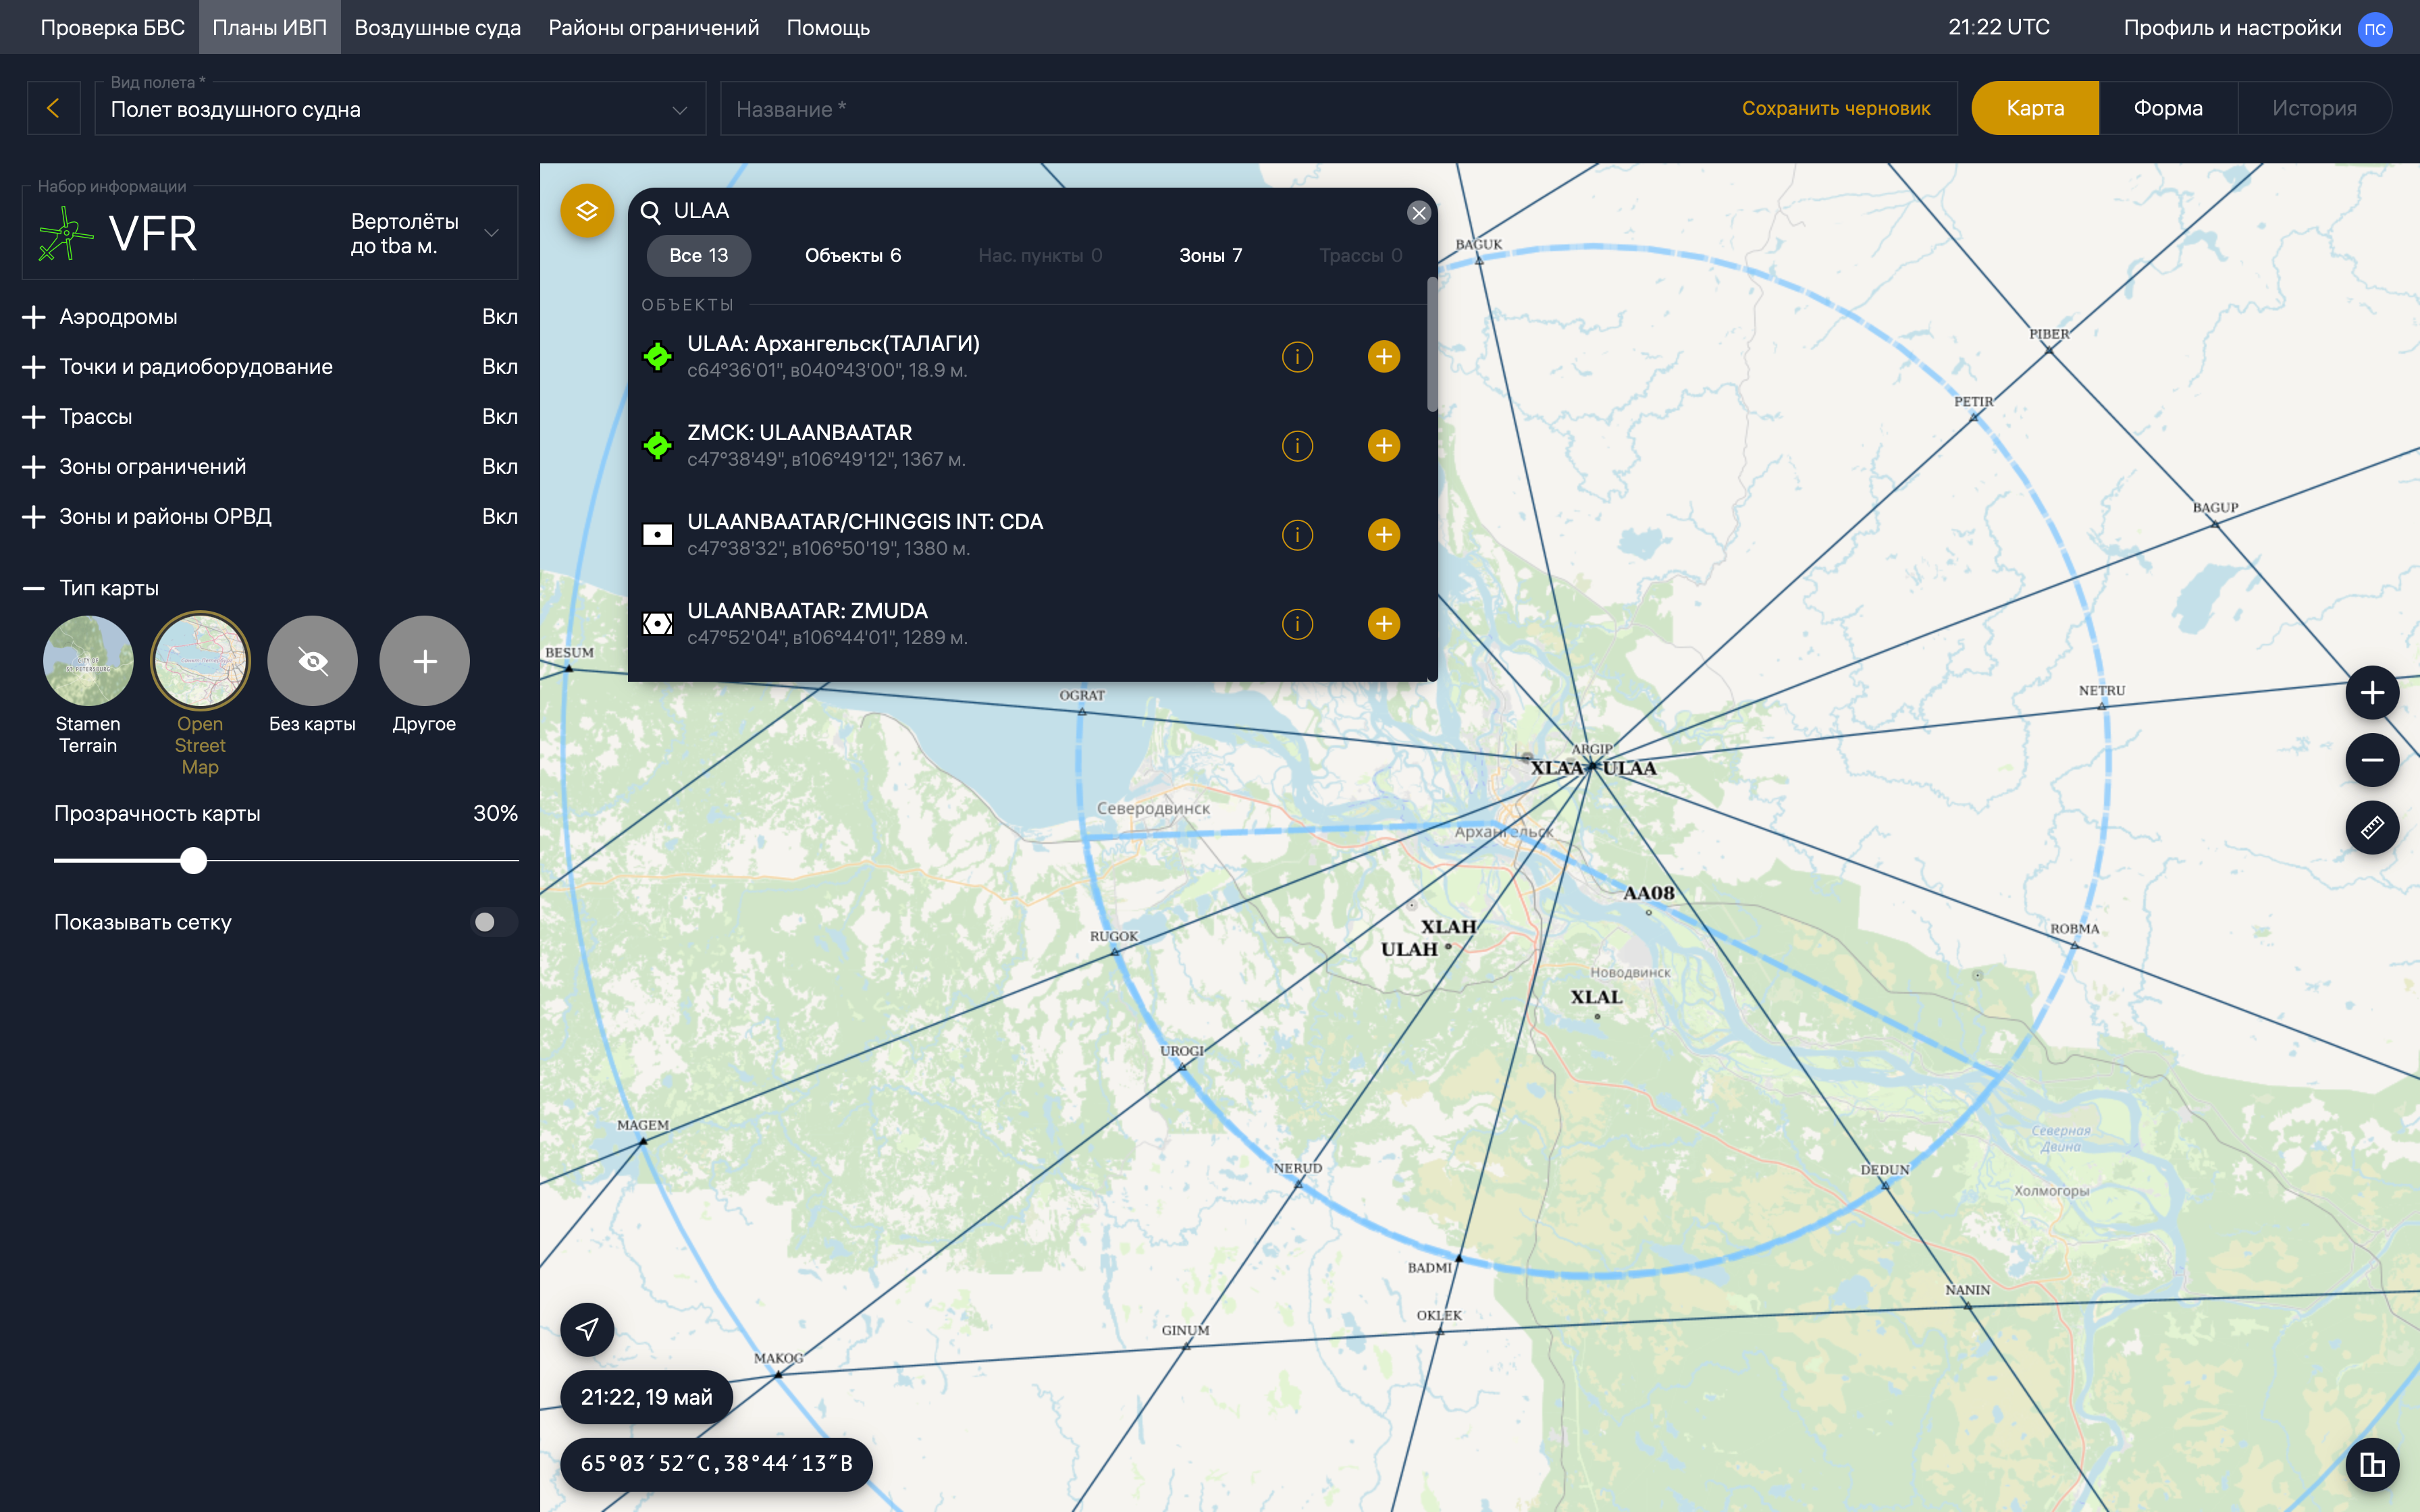Screen dimensions: 2420x1512
Task: Click the ruler measurement tool
Action: 2372,828
